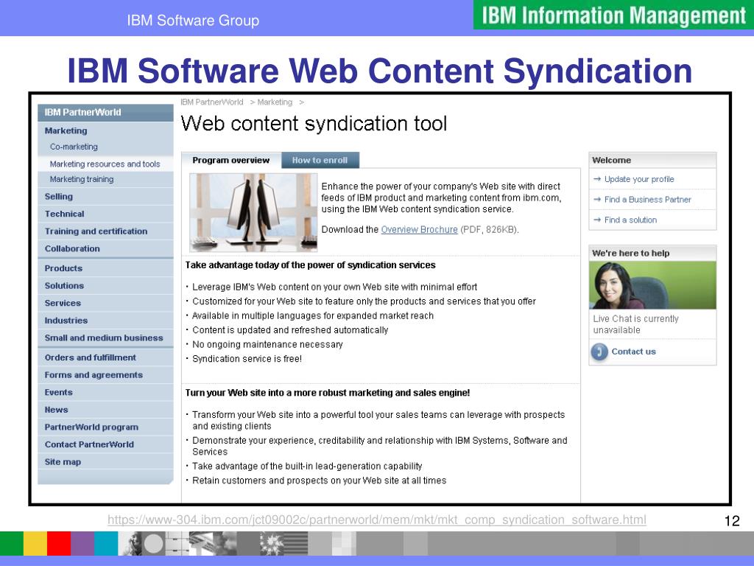Image resolution: width=754 pixels, height=566 pixels.
Task: Click arrow icon beside Update your profile
Action: (x=597, y=179)
